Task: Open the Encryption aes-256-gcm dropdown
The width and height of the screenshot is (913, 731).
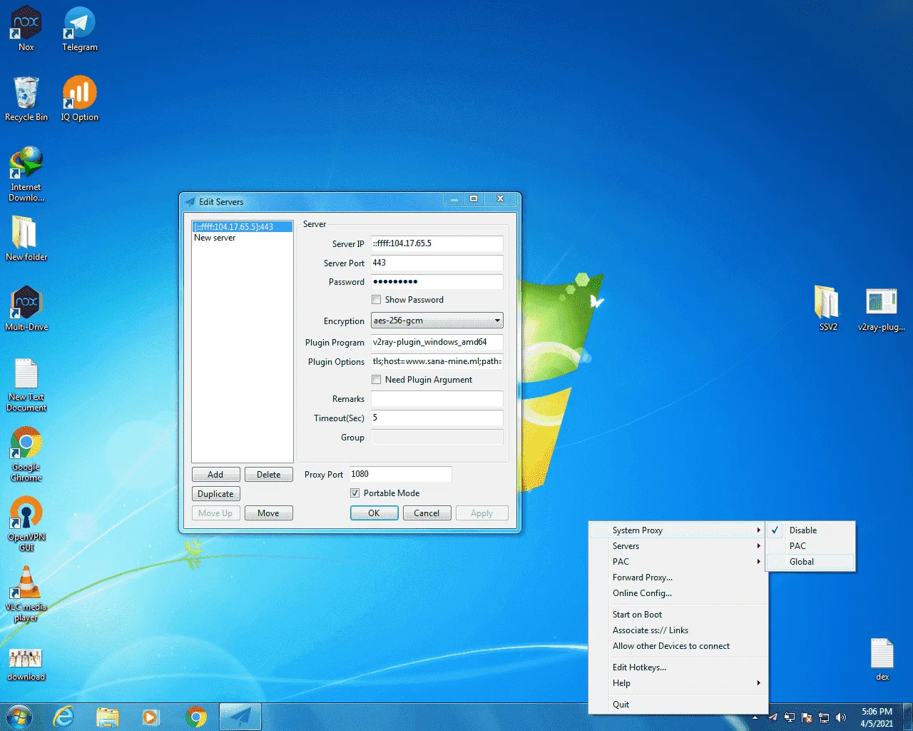Action: [437, 321]
